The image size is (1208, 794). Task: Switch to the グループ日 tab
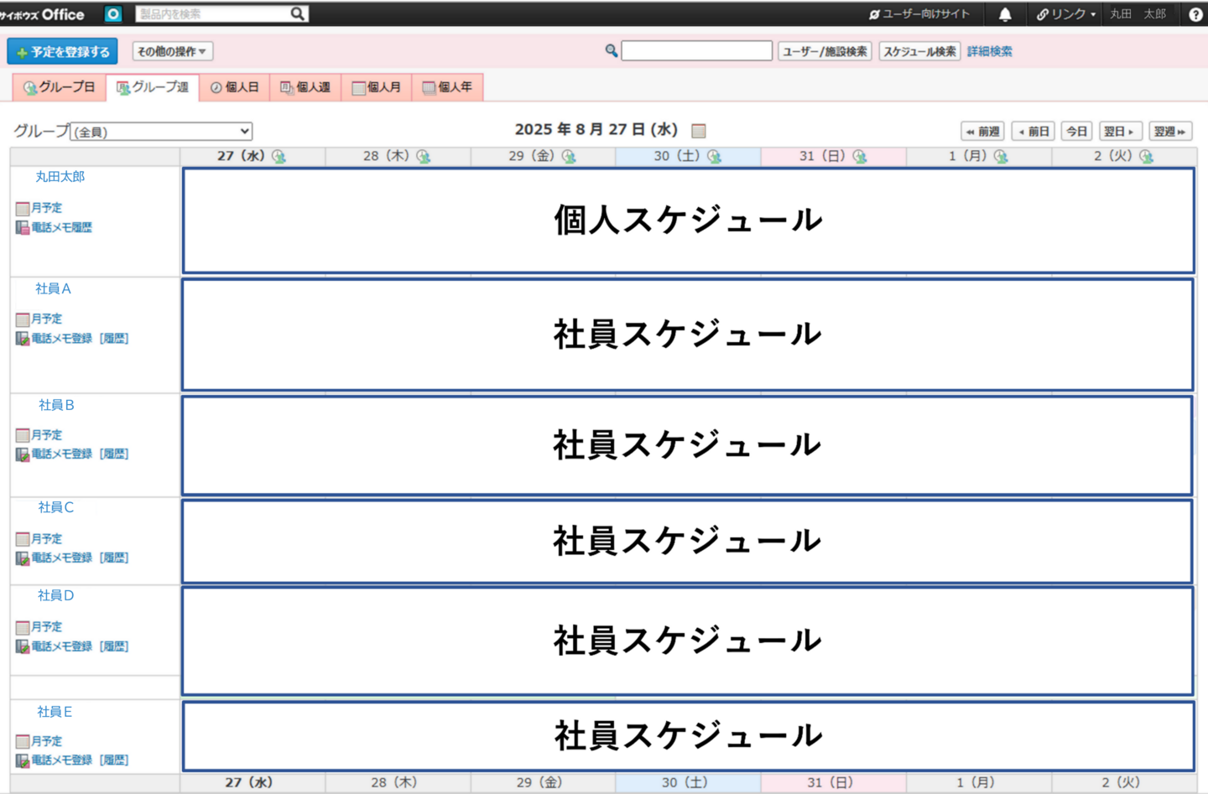(x=60, y=87)
